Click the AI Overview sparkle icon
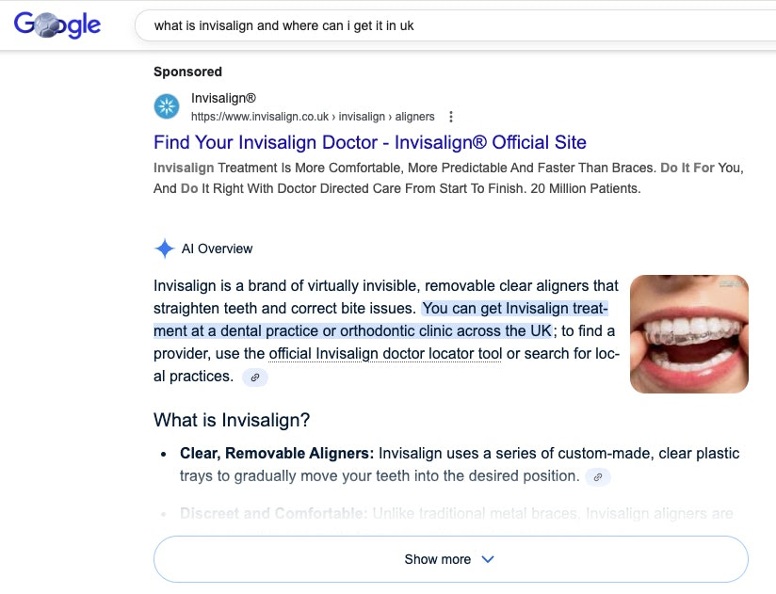The width and height of the screenshot is (776, 594). point(164,249)
